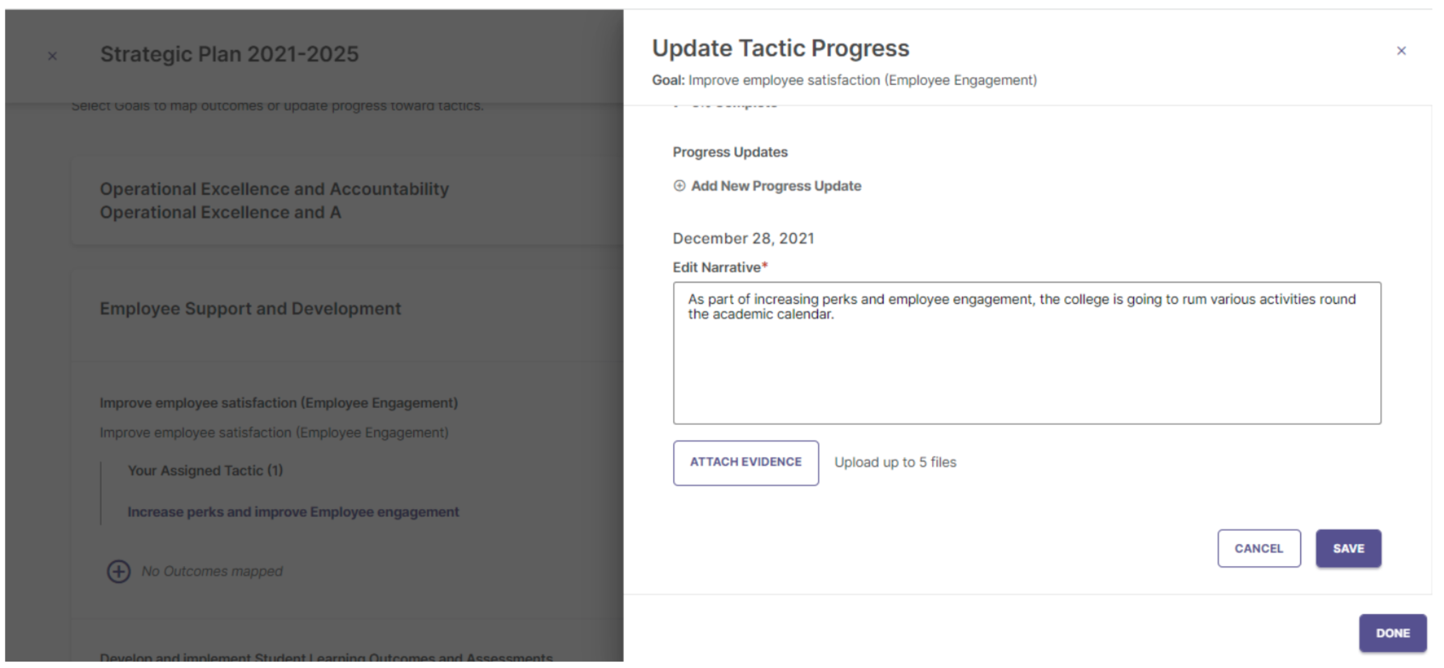Click the No Outcomes mapped text
This screenshot has height=668, width=1444.
coord(212,571)
